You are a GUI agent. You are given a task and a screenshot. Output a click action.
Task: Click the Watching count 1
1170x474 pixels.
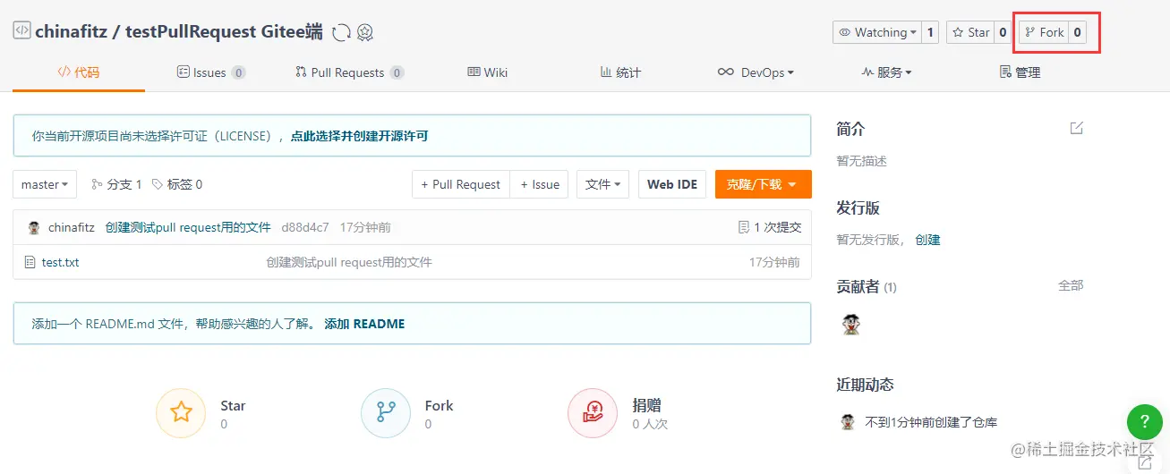[930, 32]
